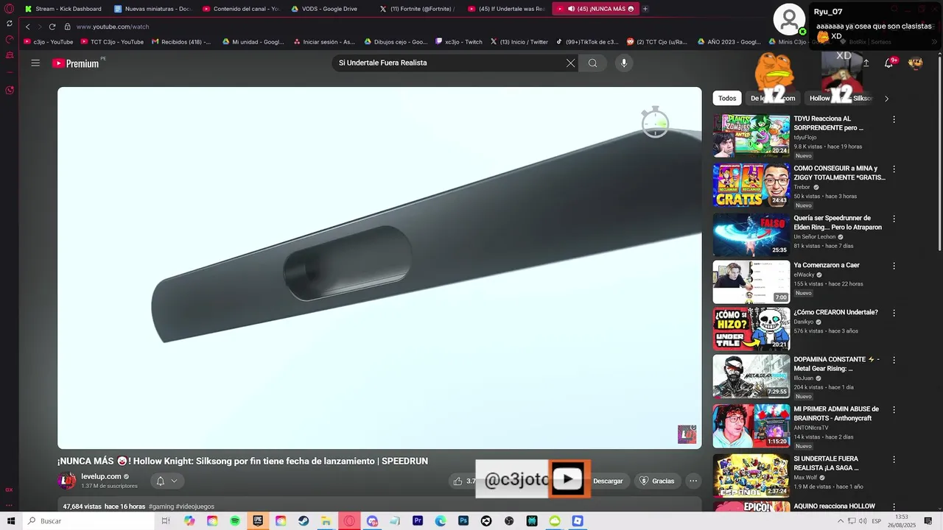This screenshot has width=943, height=530.
Task: Click the YouTube create upload icon
Action: [x=866, y=63]
